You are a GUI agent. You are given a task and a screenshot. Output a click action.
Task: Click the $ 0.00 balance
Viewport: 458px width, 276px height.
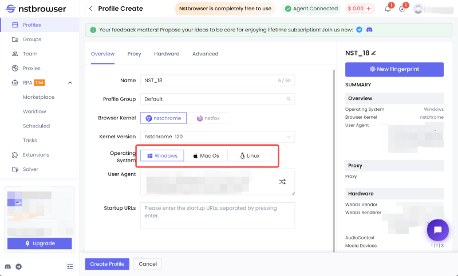[x=356, y=9]
